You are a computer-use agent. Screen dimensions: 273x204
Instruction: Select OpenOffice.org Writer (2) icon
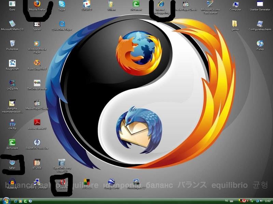[x=62, y=166]
